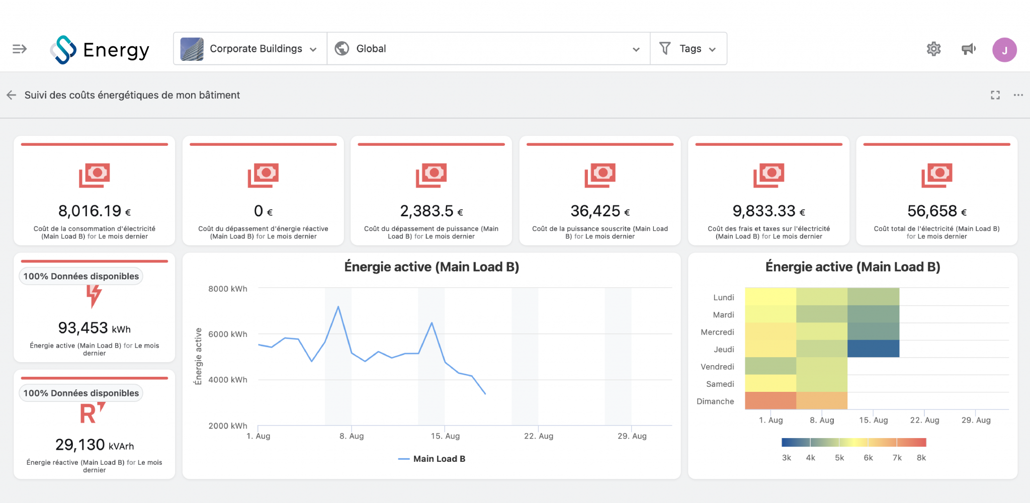This screenshot has height=503, width=1030.
Task: Click the money icon above 36,425 €
Action: pos(600,175)
